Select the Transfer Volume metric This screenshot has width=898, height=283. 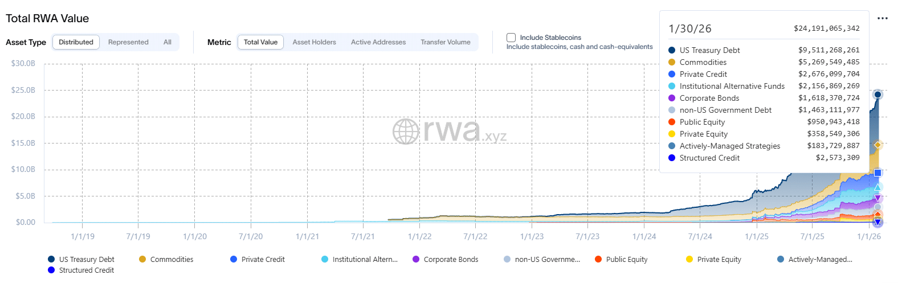(x=446, y=42)
